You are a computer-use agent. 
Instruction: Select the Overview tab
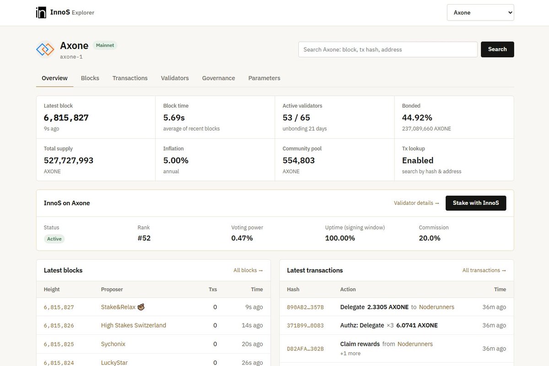[x=55, y=78]
